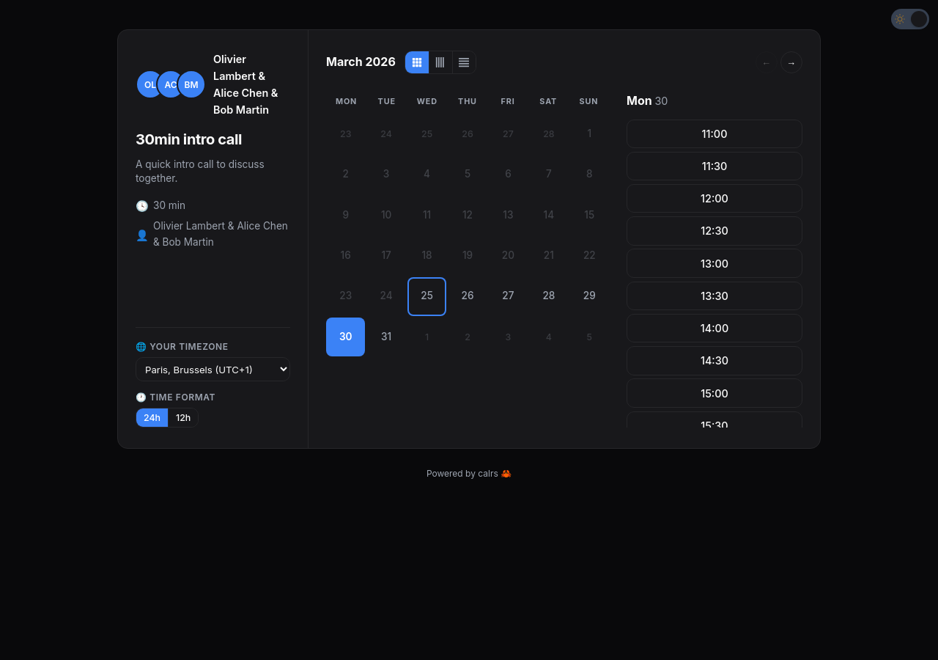Choose the 14:00 time slot
This screenshot has width=938, height=660.
tap(714, 328)
